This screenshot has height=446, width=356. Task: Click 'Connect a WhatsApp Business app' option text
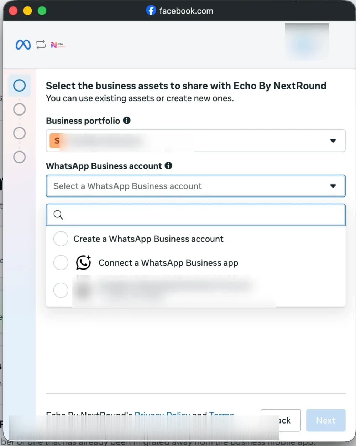point(168,263)
